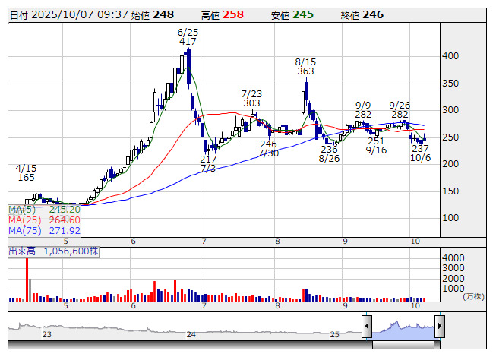Click the right range handle arrow in navigator

click(x=439, y=327)
